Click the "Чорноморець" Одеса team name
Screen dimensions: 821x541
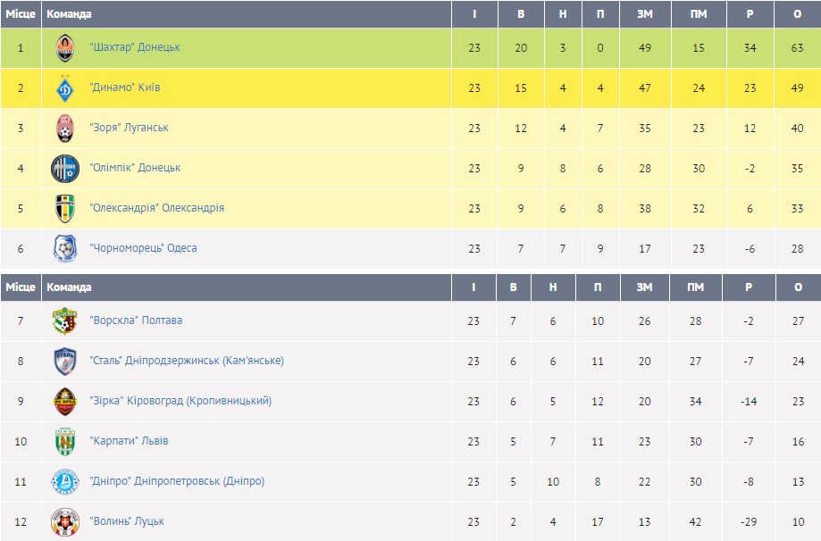143,248
